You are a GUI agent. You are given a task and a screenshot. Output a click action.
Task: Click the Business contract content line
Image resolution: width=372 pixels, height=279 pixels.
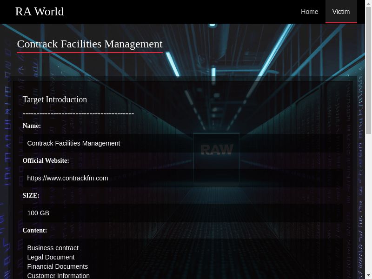(53, 248)
